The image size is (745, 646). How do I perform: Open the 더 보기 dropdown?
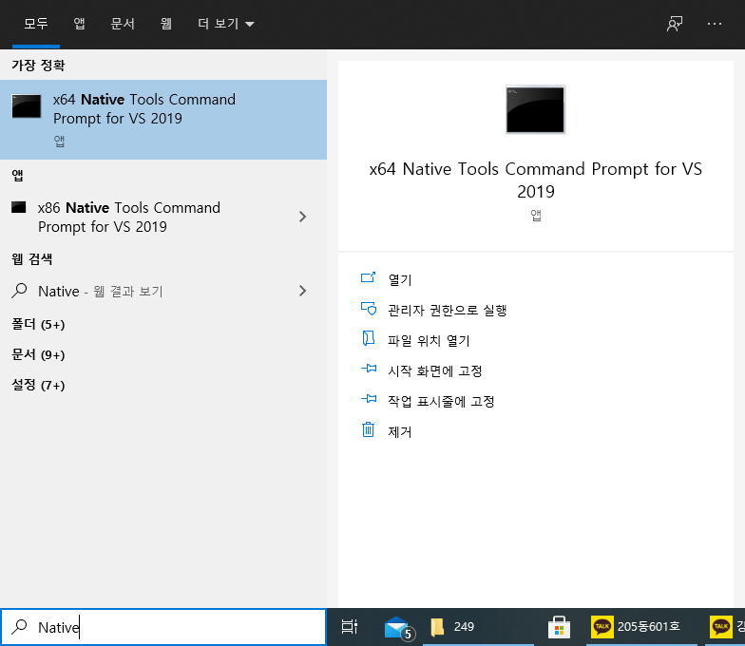(x=226, y=23)
